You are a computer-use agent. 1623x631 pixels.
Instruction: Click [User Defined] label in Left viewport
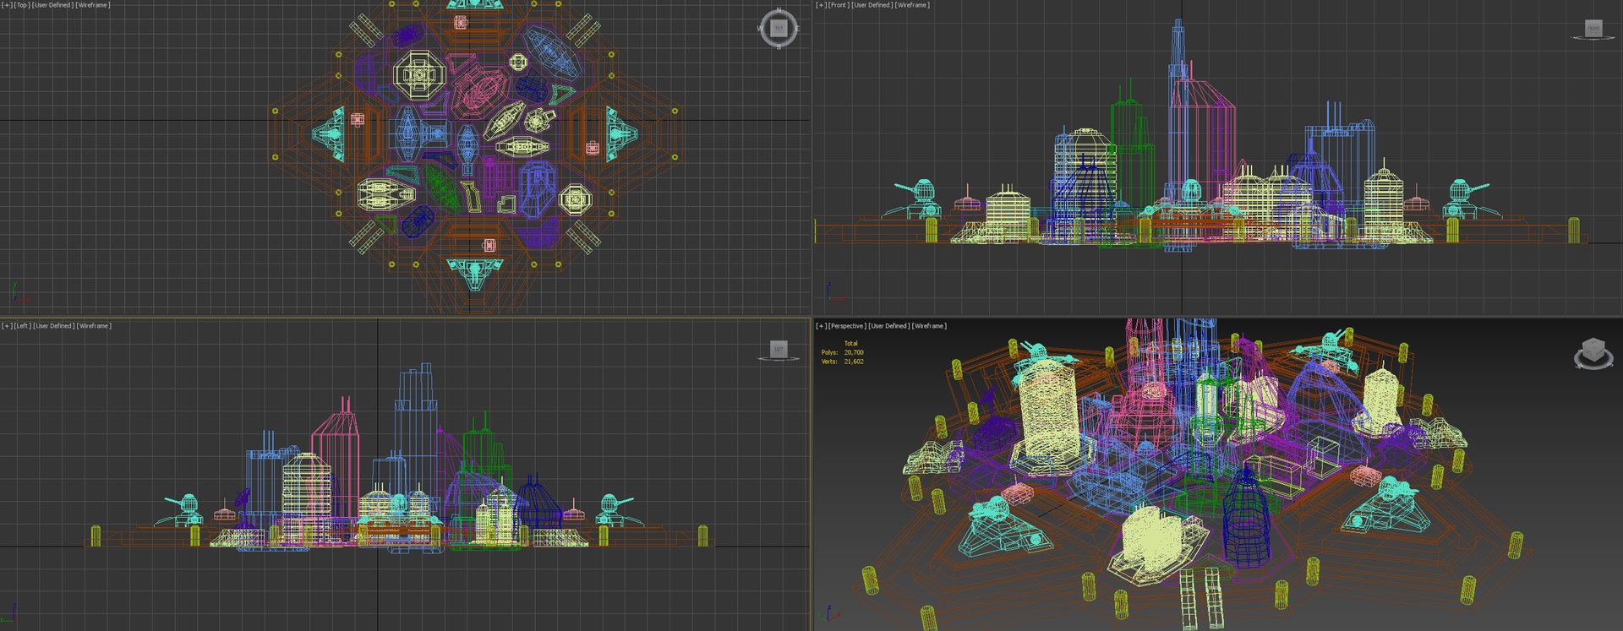[54, 326]
